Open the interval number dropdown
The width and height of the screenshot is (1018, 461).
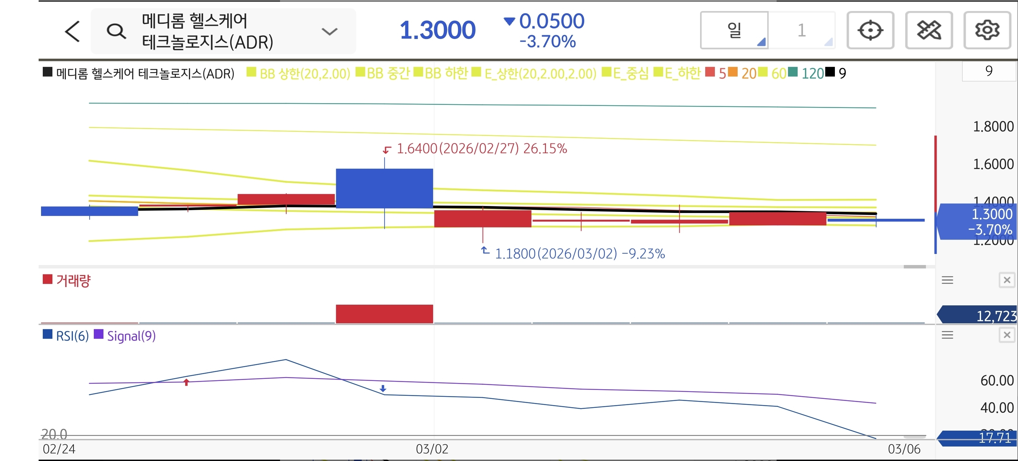(802, 30)
